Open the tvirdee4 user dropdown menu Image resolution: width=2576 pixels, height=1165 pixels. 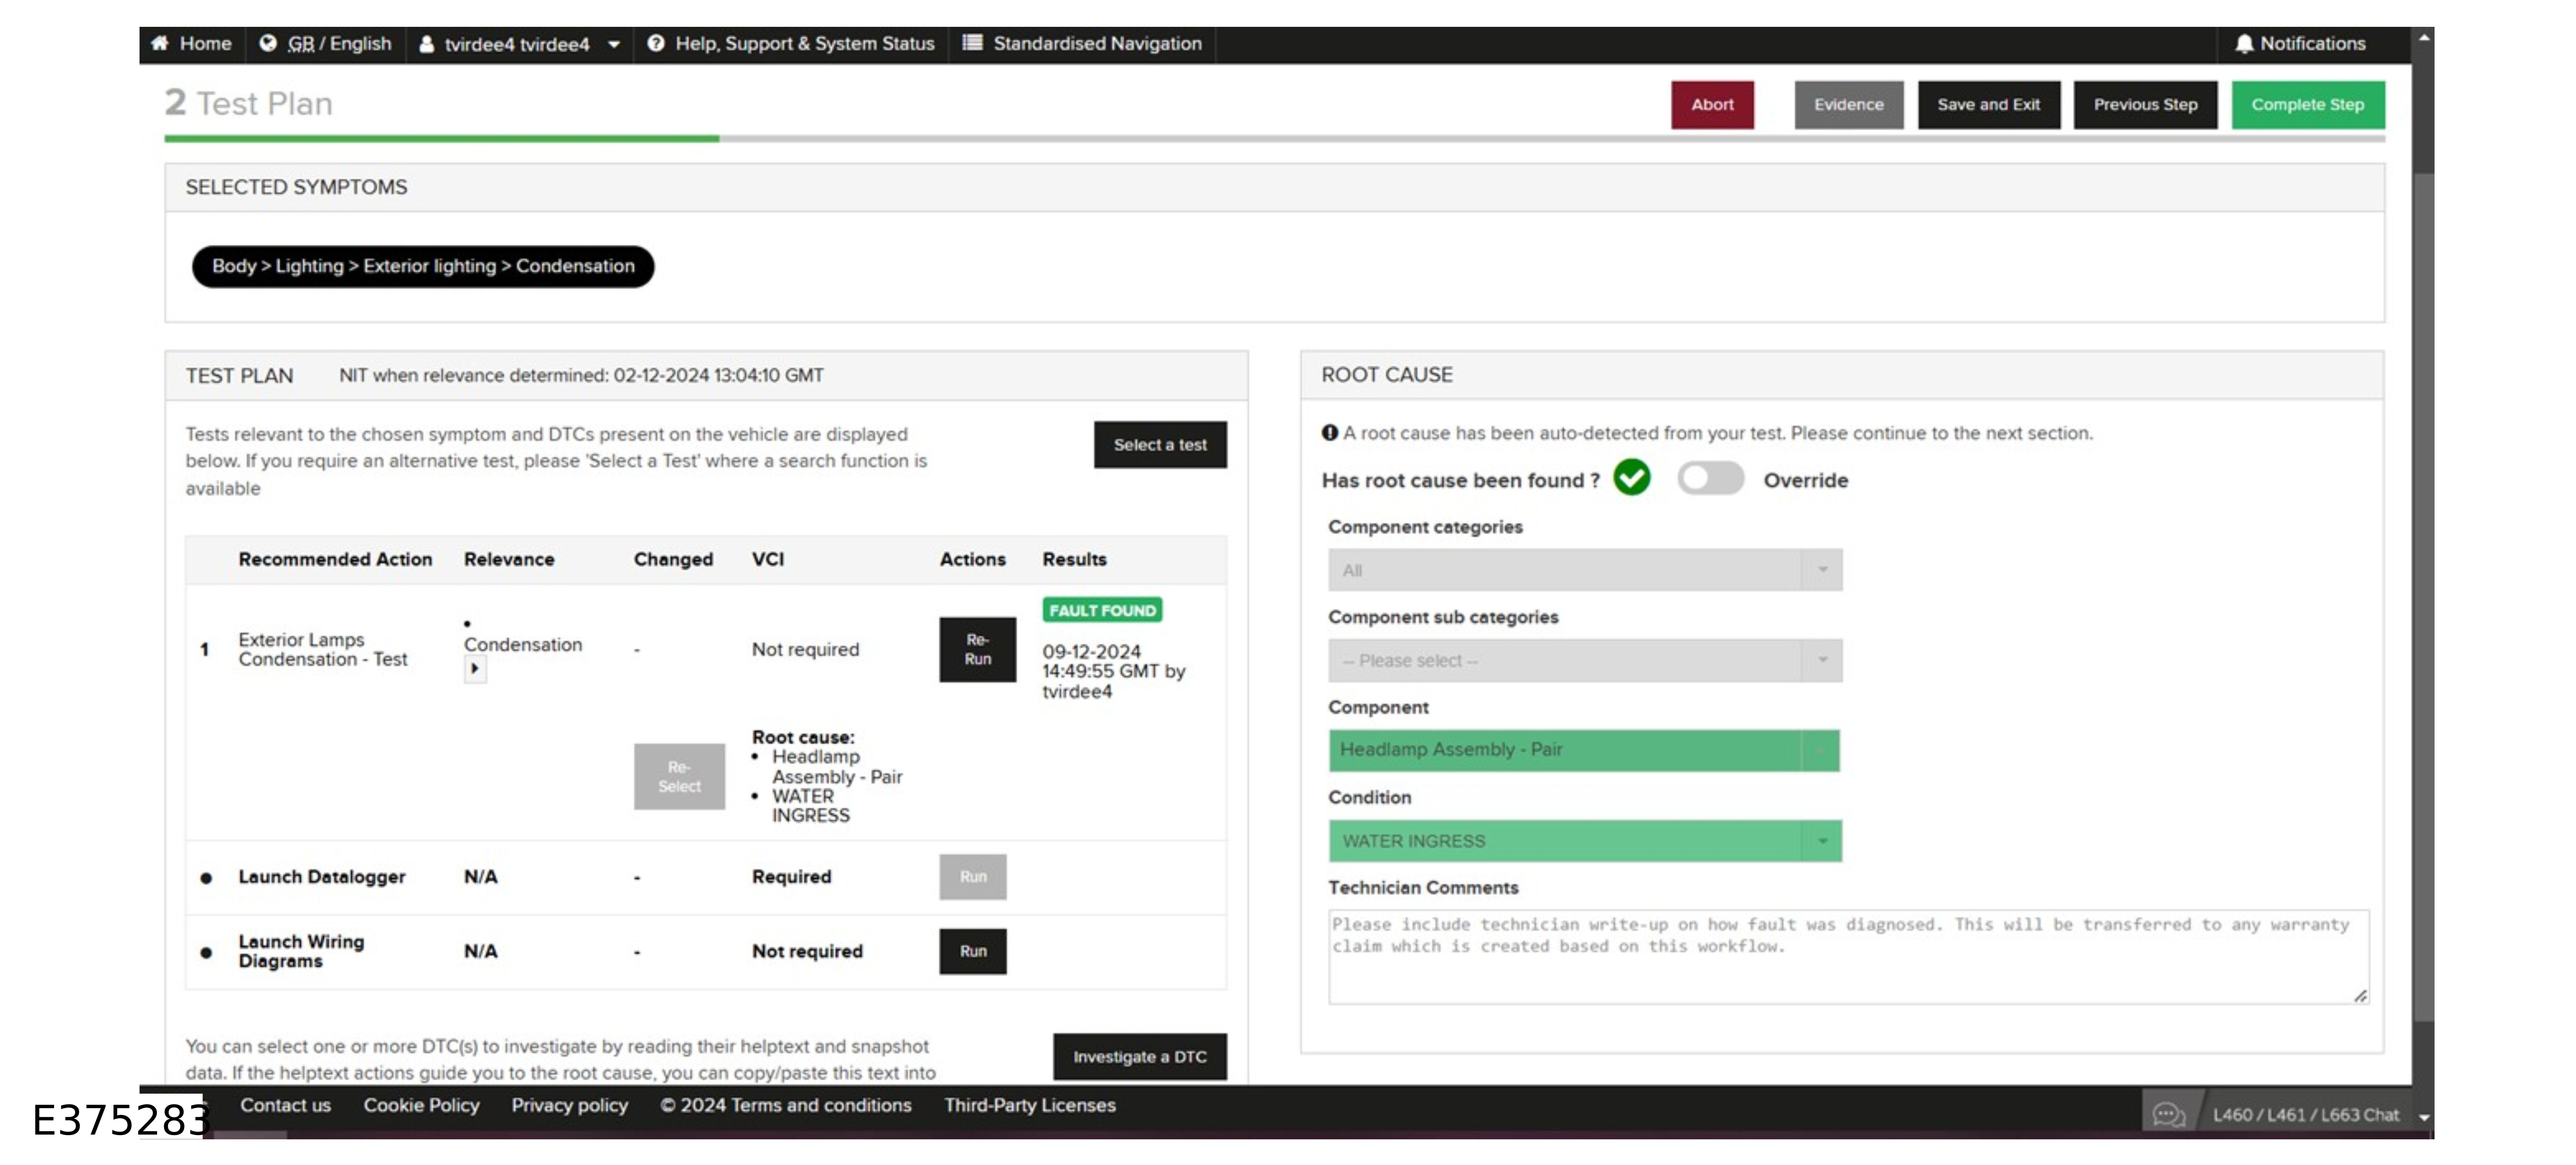[x=614, y=45]
